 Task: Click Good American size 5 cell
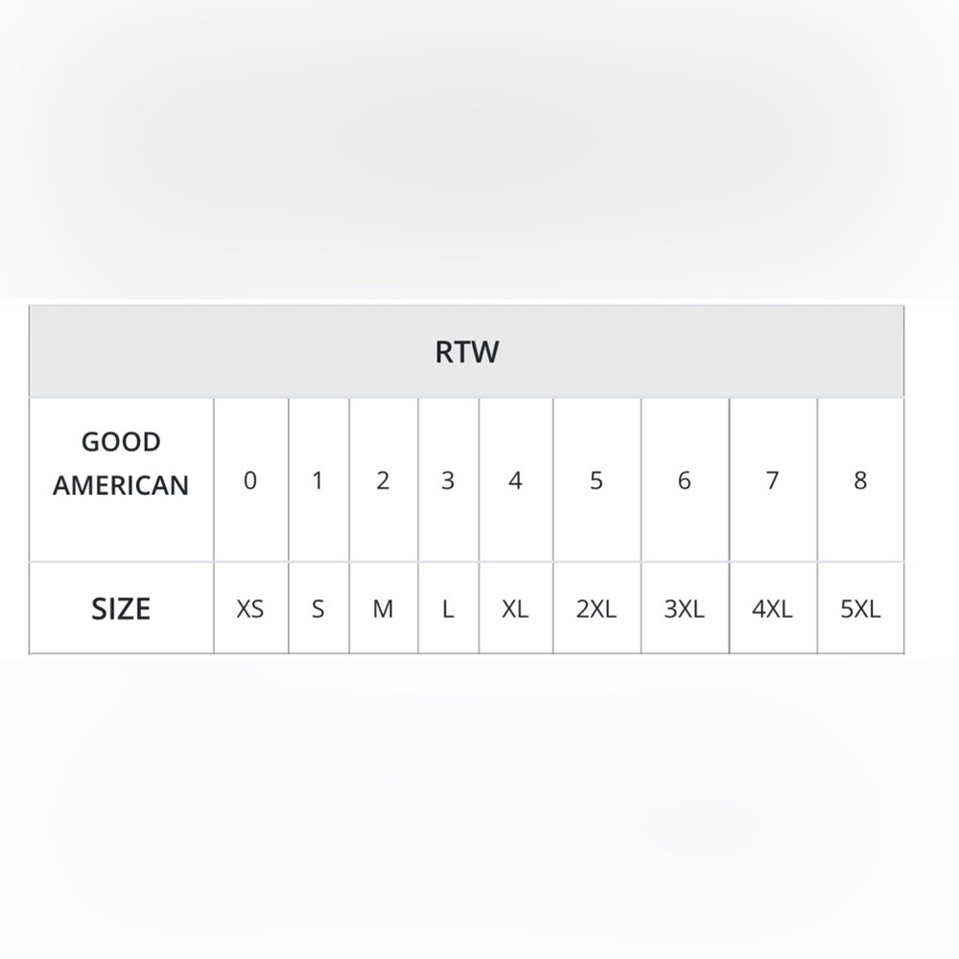pos(596,480)
